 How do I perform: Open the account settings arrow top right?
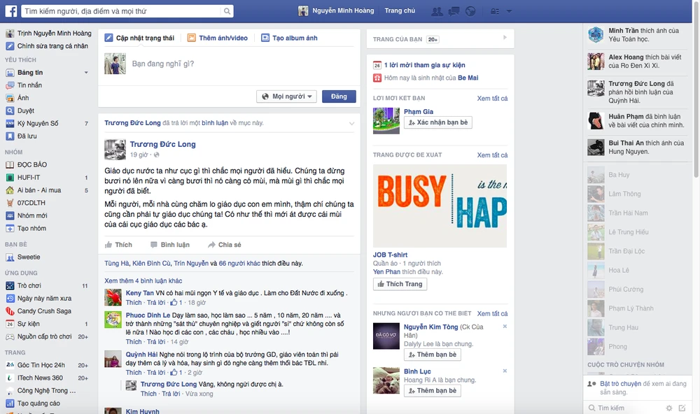coord(509,11)
